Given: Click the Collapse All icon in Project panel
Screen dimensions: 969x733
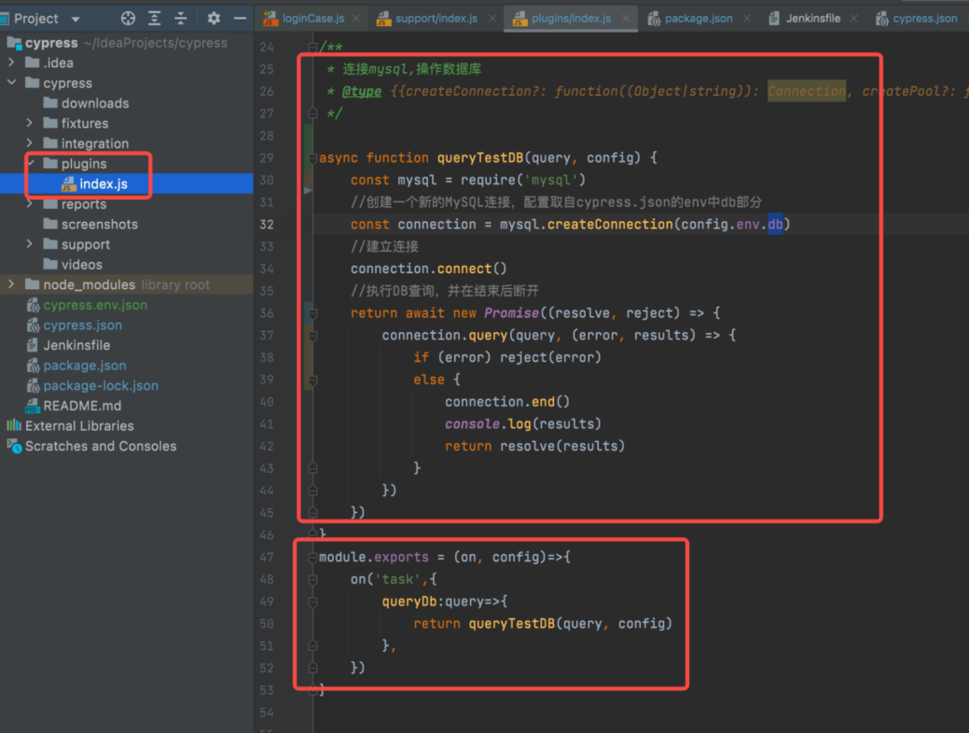Looking at the screenshot, I should (181, 19).
